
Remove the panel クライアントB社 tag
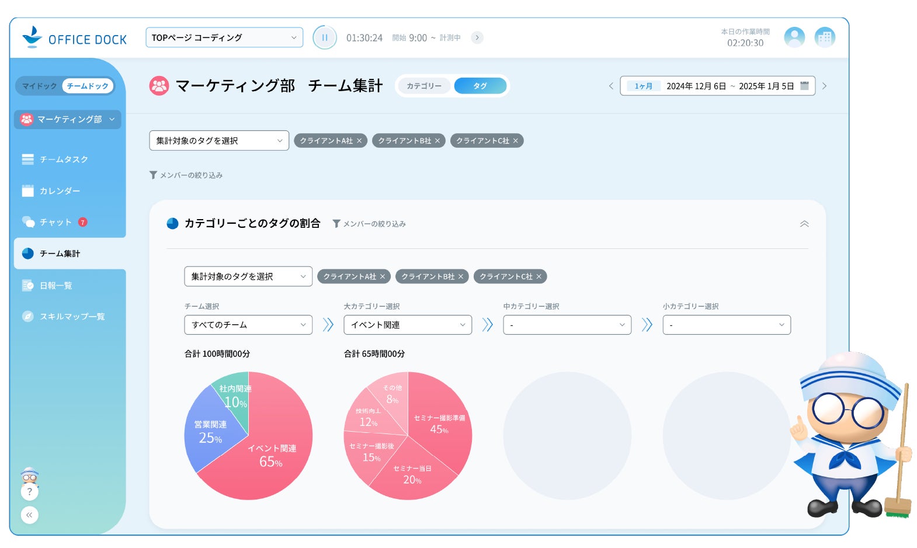point(461,276)
